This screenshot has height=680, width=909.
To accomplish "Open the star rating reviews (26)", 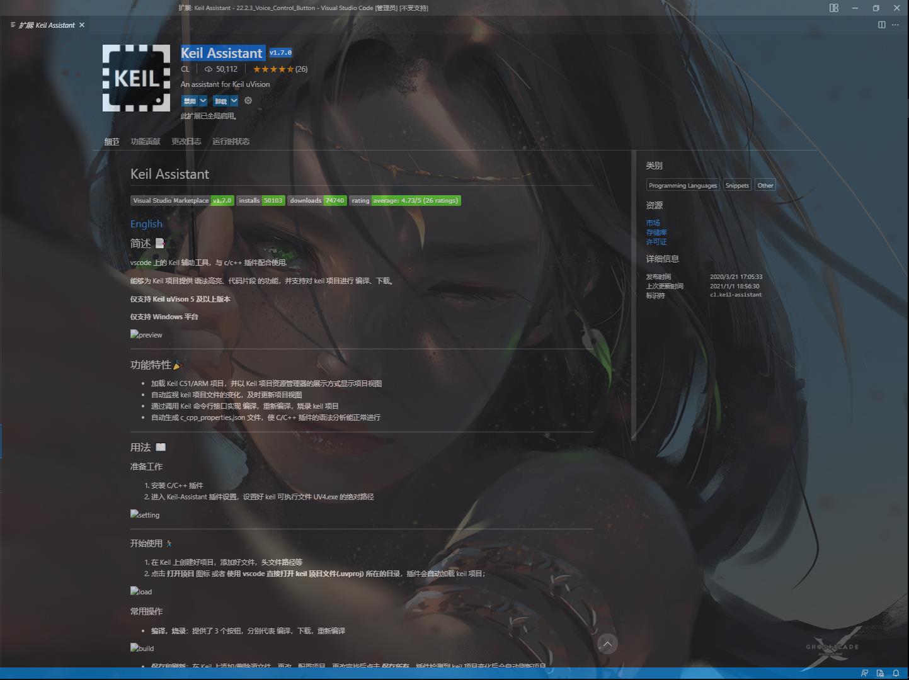I will 280,69.
